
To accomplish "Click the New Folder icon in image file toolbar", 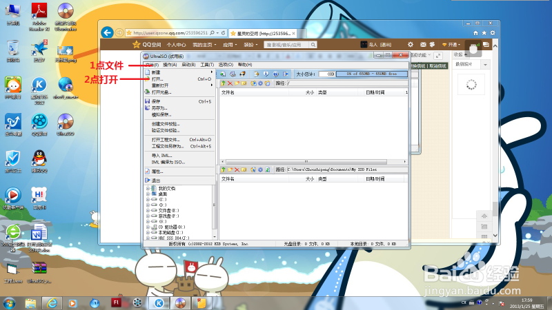I will click(x=237, y=83).
